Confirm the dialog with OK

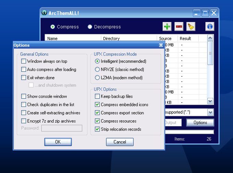pyautogui.click(x=58, y=142)
